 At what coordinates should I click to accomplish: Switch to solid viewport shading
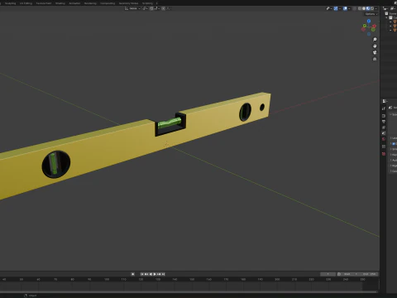pyautogui.click(x=364, y=8)
